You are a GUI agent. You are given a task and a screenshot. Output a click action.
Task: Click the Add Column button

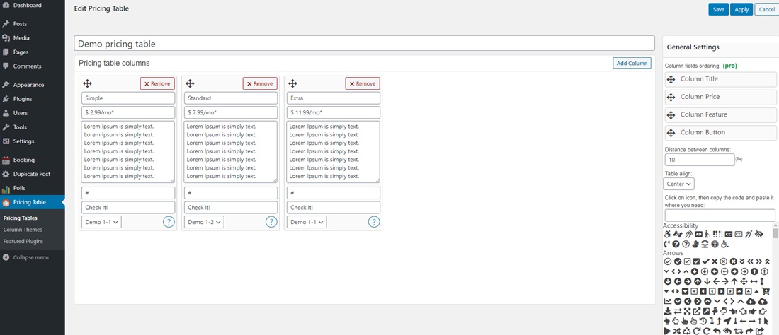click(632, 64)
